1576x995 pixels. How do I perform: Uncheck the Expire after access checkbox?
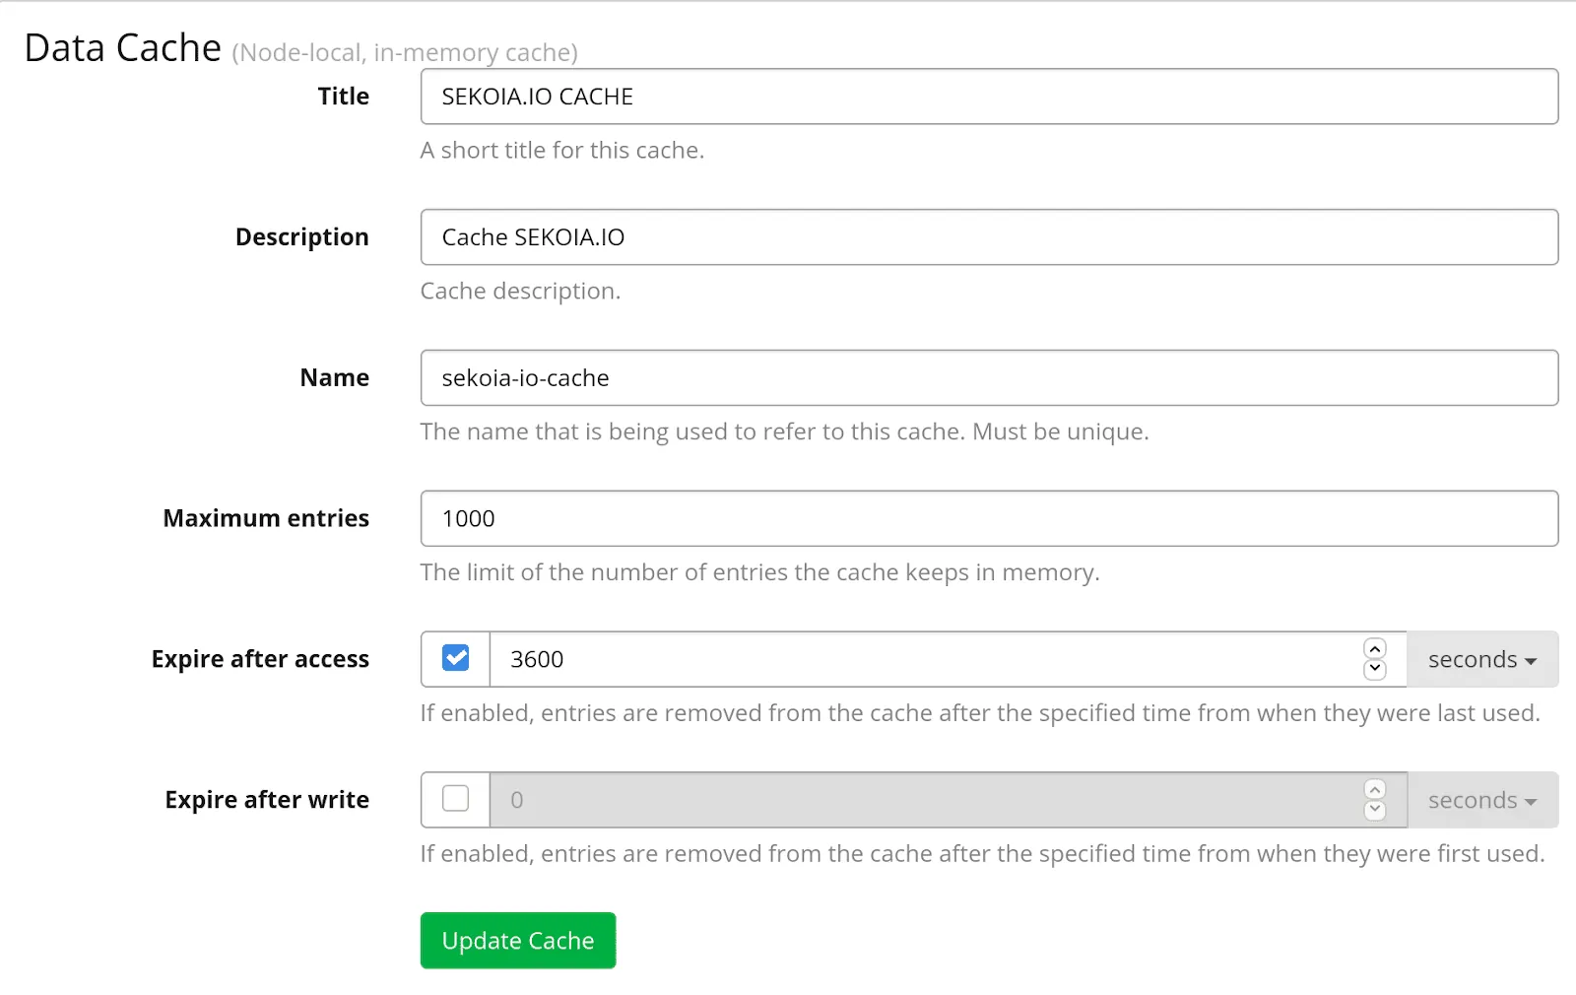coord(456,658)
